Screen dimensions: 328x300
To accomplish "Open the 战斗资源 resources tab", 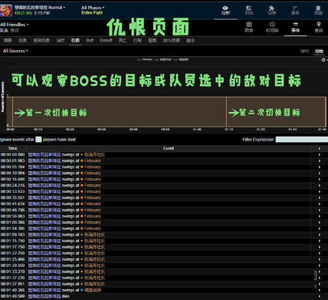I will coord(171,41).
